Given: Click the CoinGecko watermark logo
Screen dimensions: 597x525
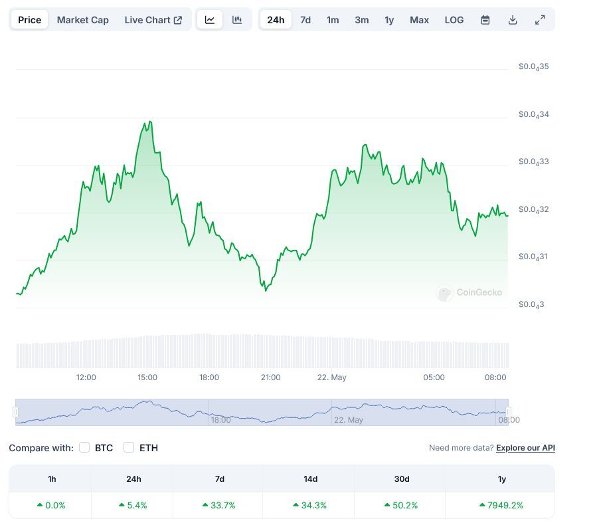Looking at the screenshot, I should 469,292.
